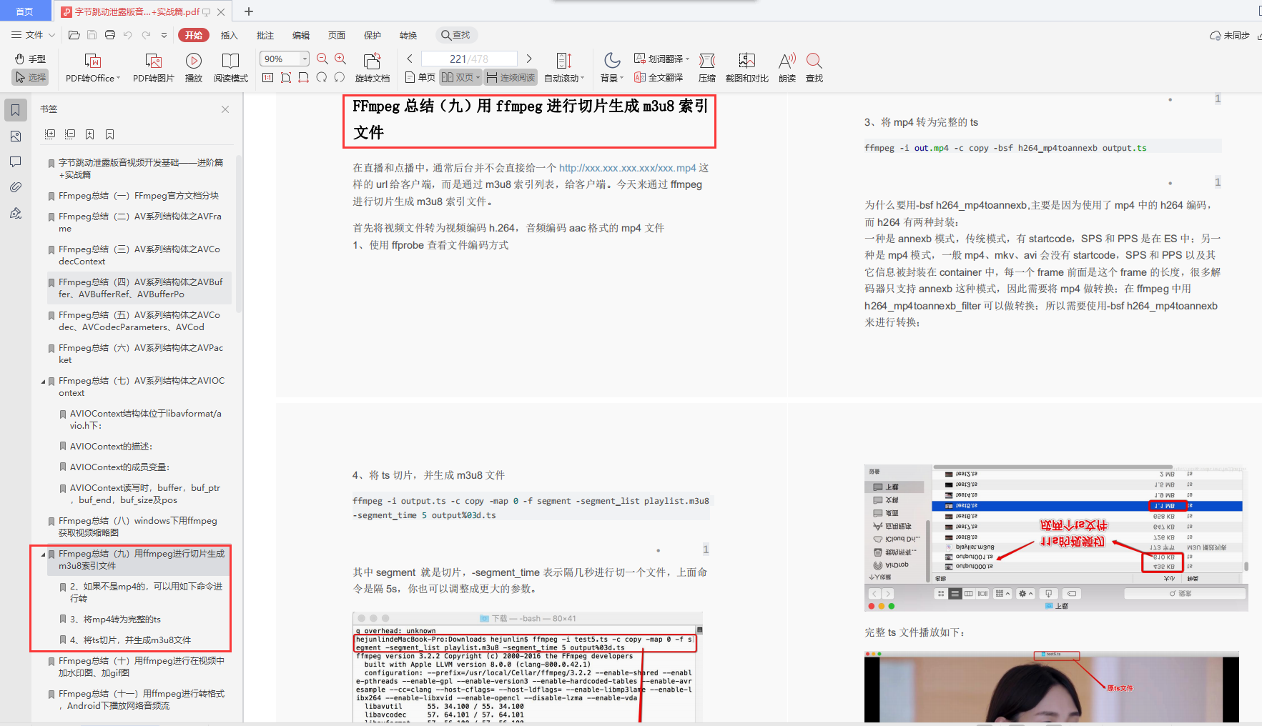1262x726 pixels.
Task: Open sidebar attachments paperclip icon
Action: tap(16, 187)
